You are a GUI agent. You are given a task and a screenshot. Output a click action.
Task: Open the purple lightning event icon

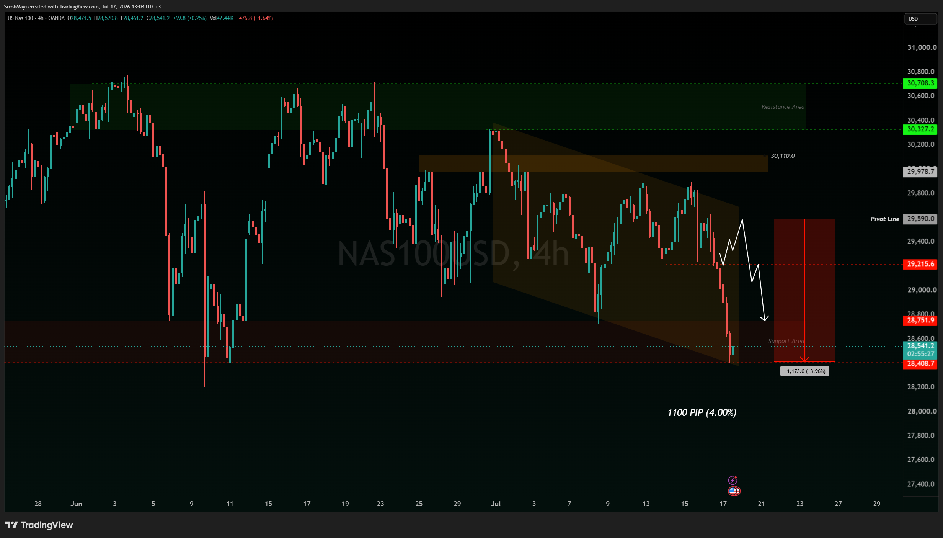733,480
